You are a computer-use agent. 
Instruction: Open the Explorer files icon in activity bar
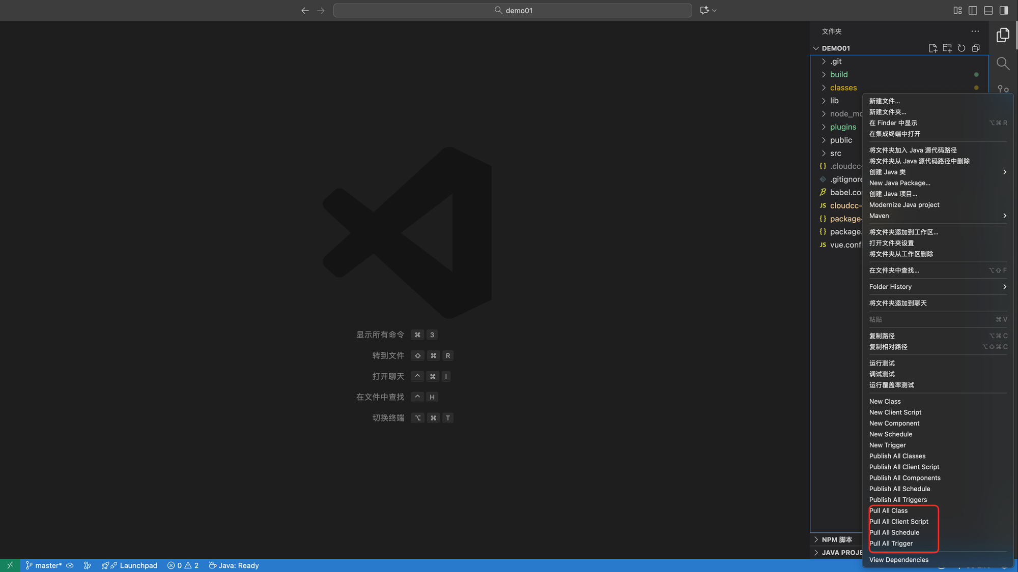(x=1003, y=35)
